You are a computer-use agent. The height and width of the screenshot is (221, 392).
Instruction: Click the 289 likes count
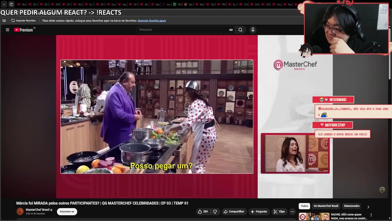tap(205, 211)
